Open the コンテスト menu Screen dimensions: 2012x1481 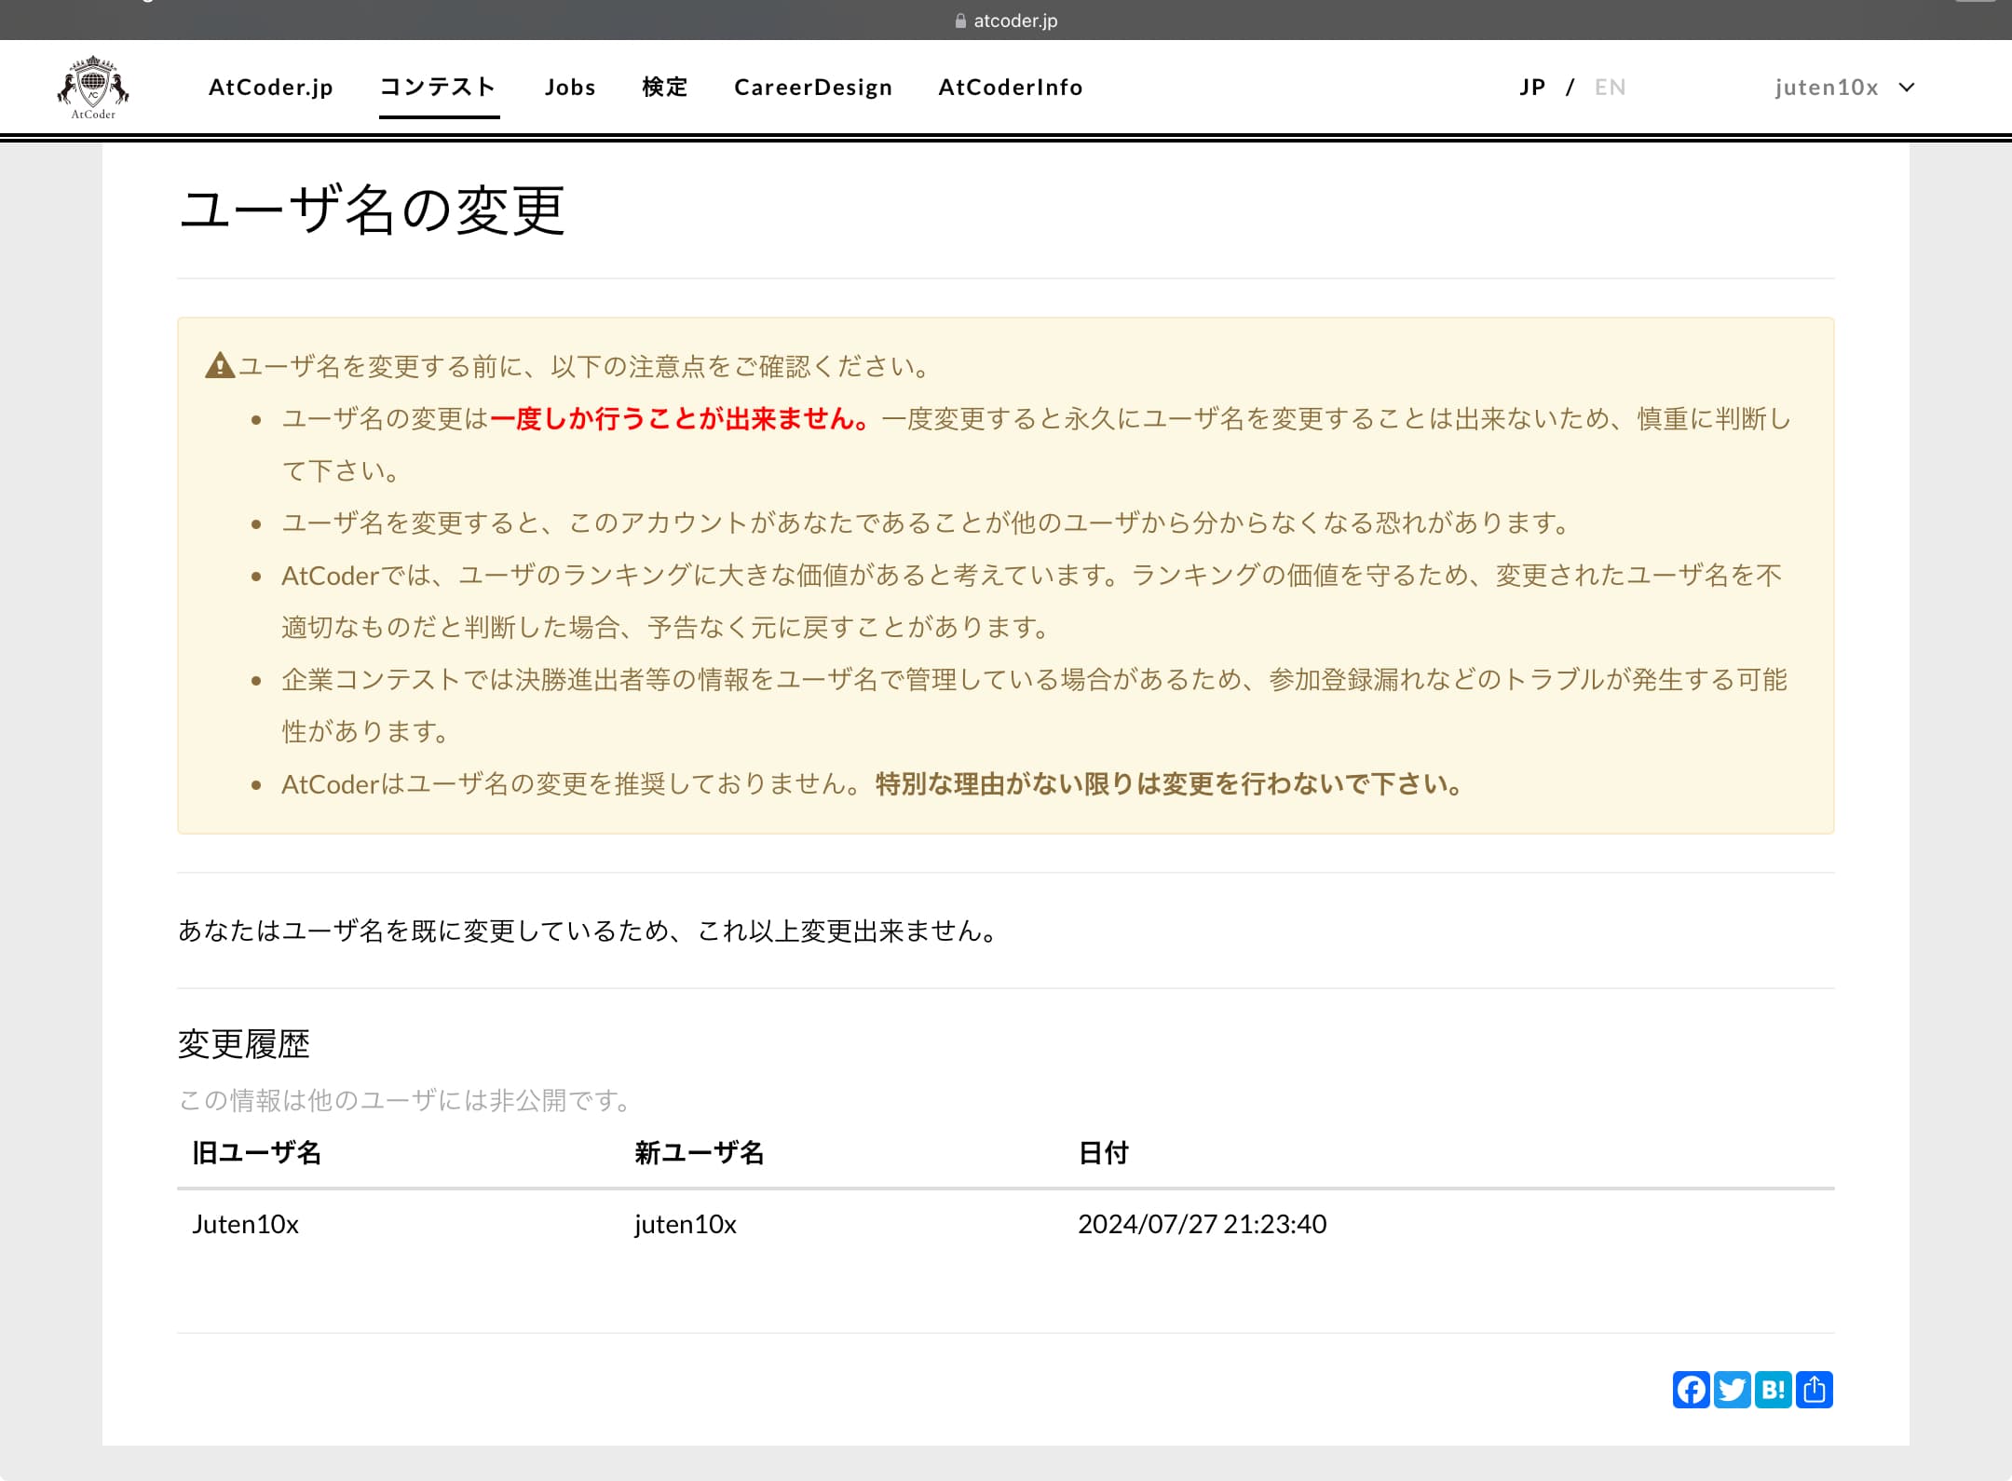[x=439, y=87]
